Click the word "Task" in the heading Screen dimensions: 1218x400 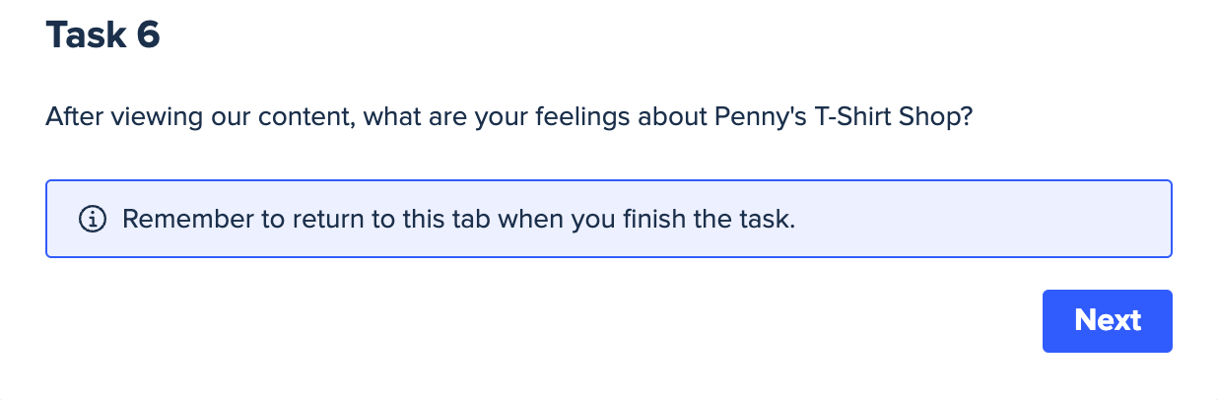85,35
